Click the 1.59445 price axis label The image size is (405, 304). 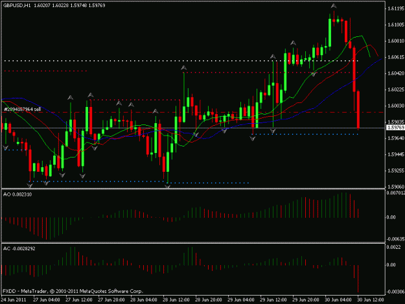396,154
